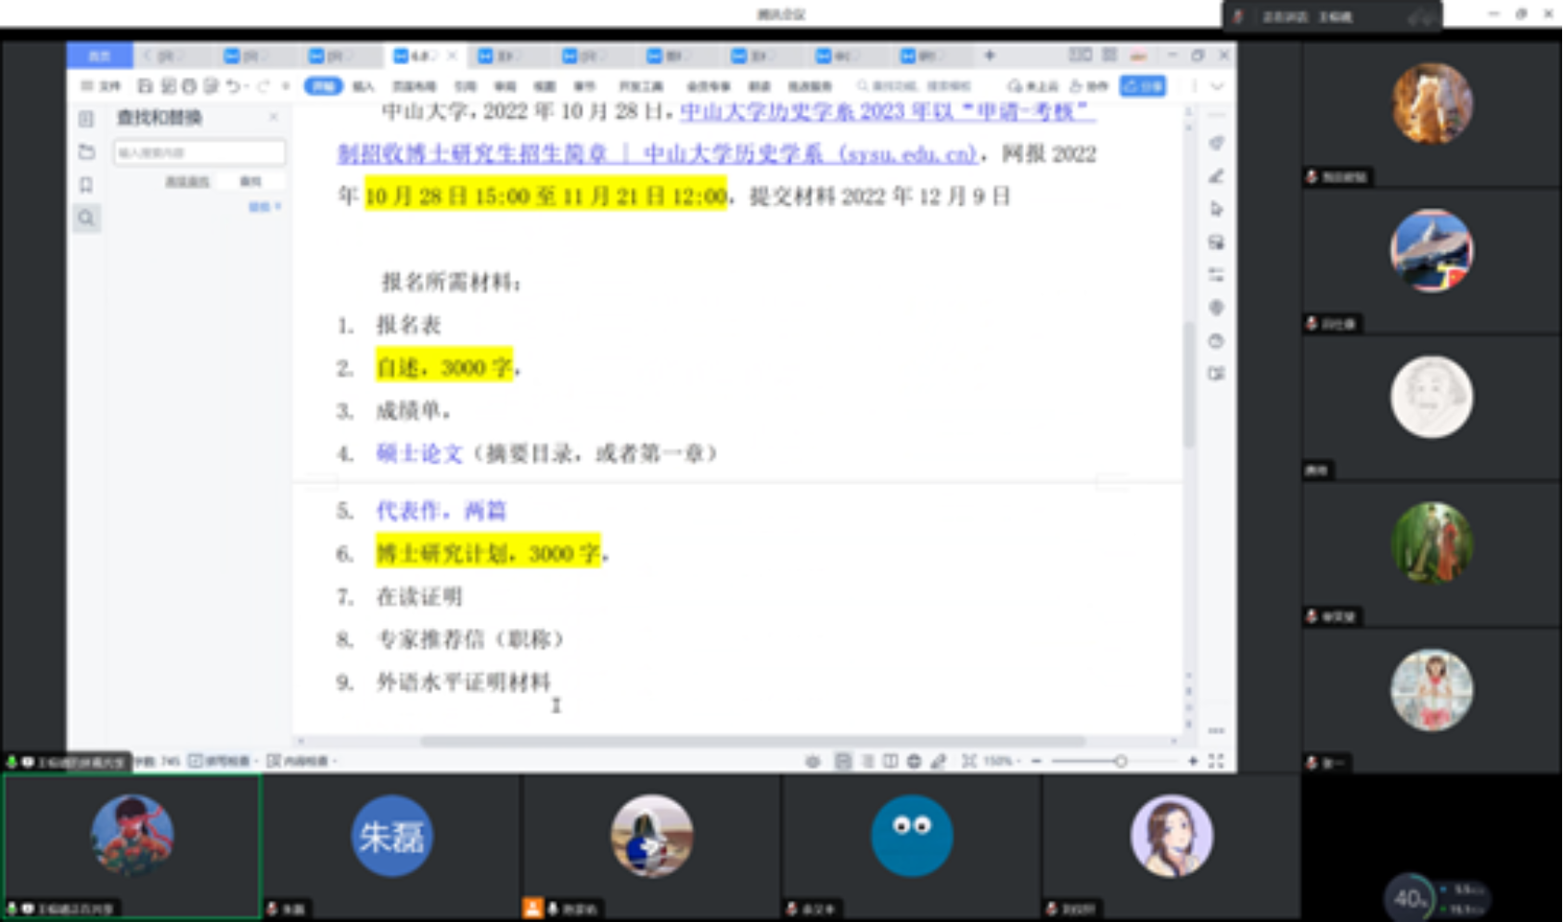Screen dimensions: 1563x922
Task: Open the 中山大学历史学系 2023 hyperlink
Action: (886, 113)
